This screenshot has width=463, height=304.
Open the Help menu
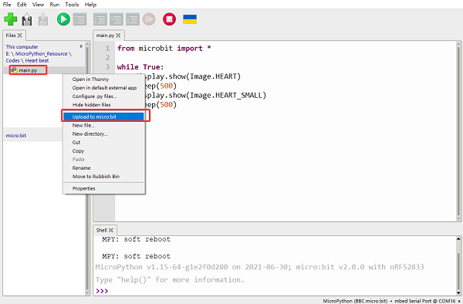(x=90, y=5)
